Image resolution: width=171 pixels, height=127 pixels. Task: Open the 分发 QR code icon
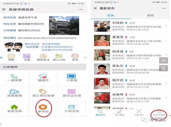tap(27, 56)
